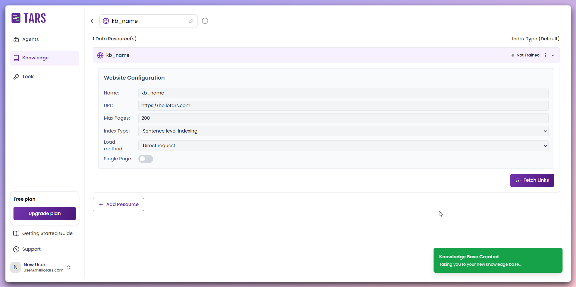Click the N user avatar
This screenshot has height=287, width=576.
tap(16, 267)
